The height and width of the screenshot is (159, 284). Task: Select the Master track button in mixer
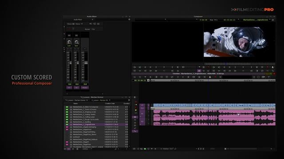[85, 87]
